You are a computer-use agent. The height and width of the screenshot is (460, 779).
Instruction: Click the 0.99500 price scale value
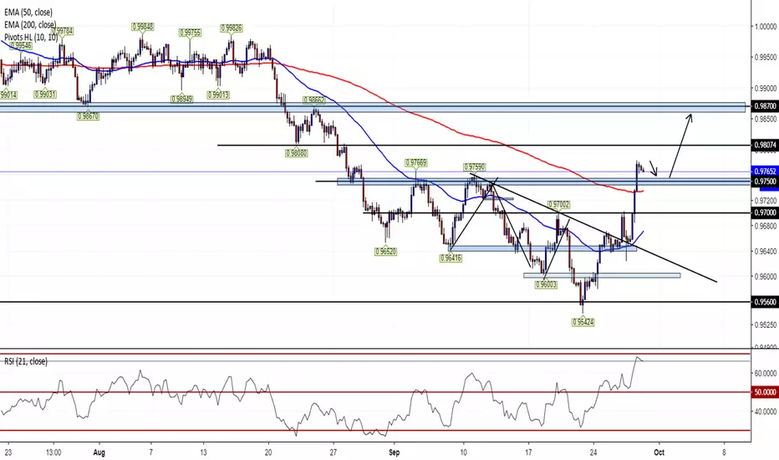tap(766, 57)
